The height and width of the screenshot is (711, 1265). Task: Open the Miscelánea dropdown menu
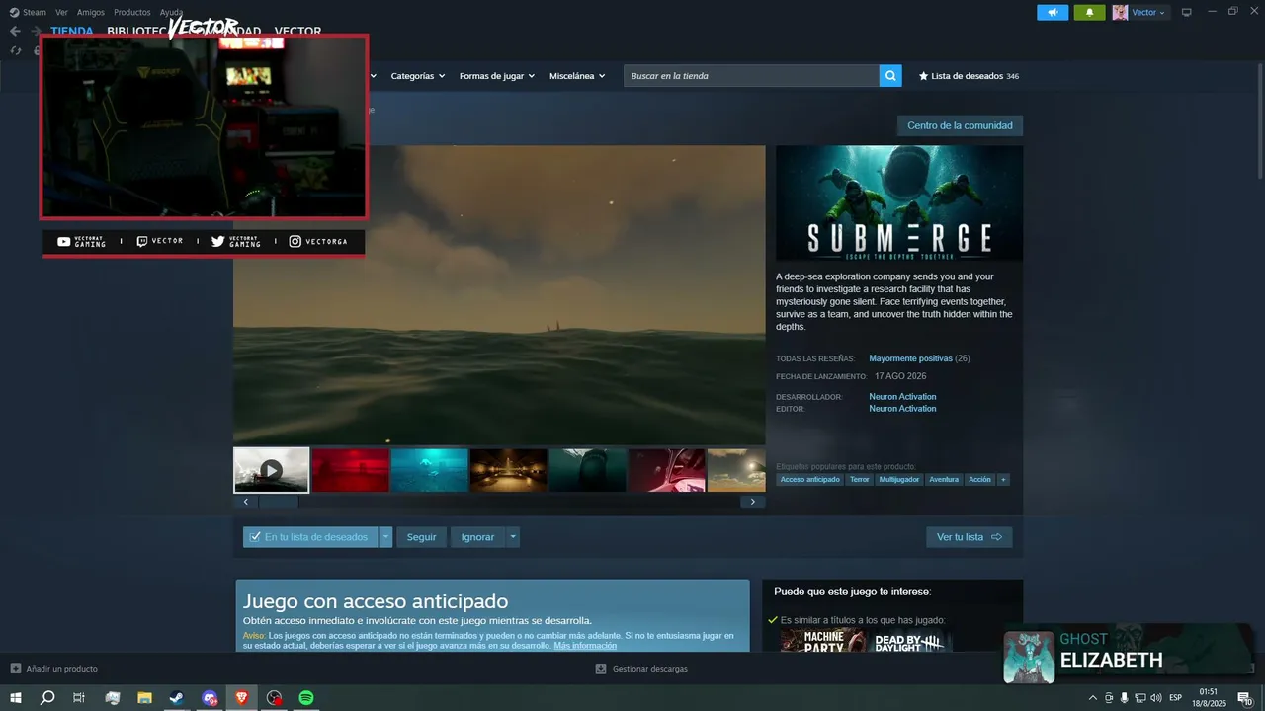577,76
